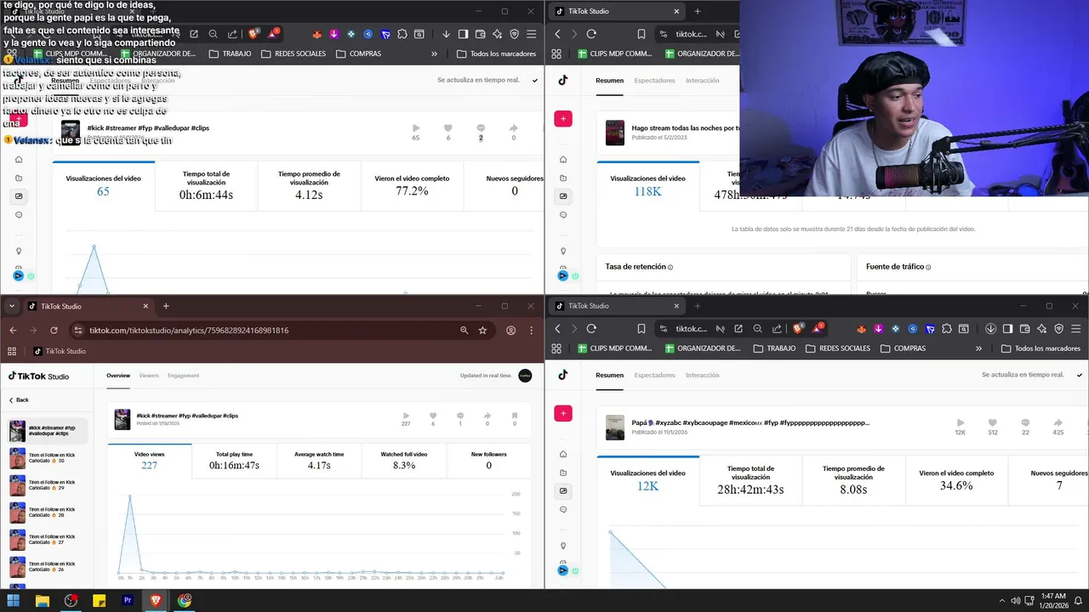Open REDES SOCIALES folder in bottom-right window
Screen dimensions: 1089x612
tap(838, 348)
